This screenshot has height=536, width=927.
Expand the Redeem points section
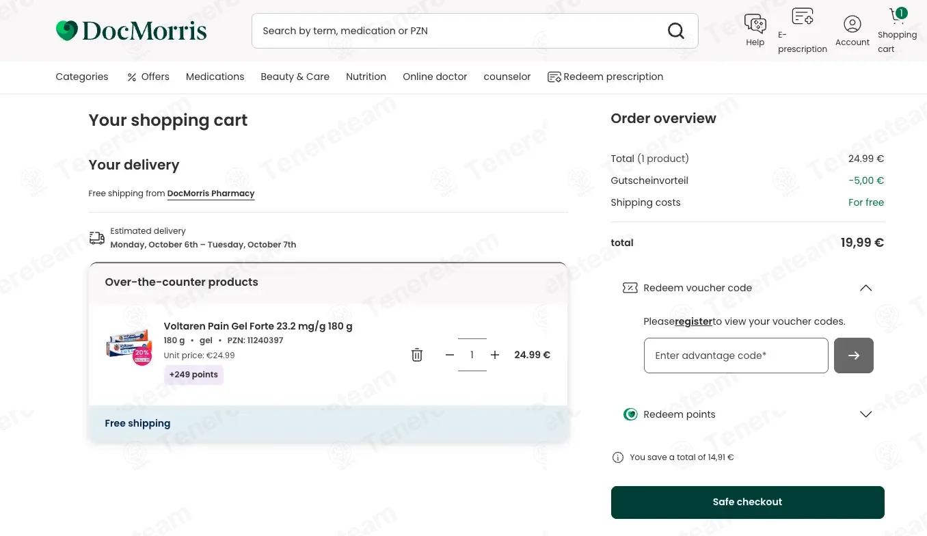[x=865, y=414]
